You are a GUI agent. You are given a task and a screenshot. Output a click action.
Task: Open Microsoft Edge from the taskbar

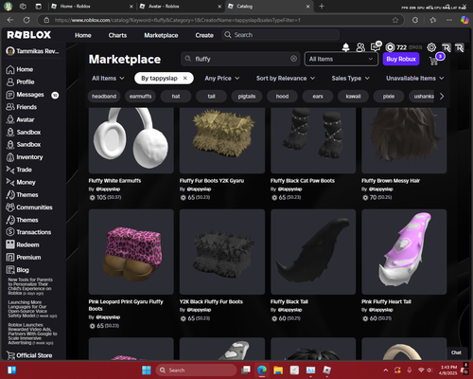pos(262,370)
